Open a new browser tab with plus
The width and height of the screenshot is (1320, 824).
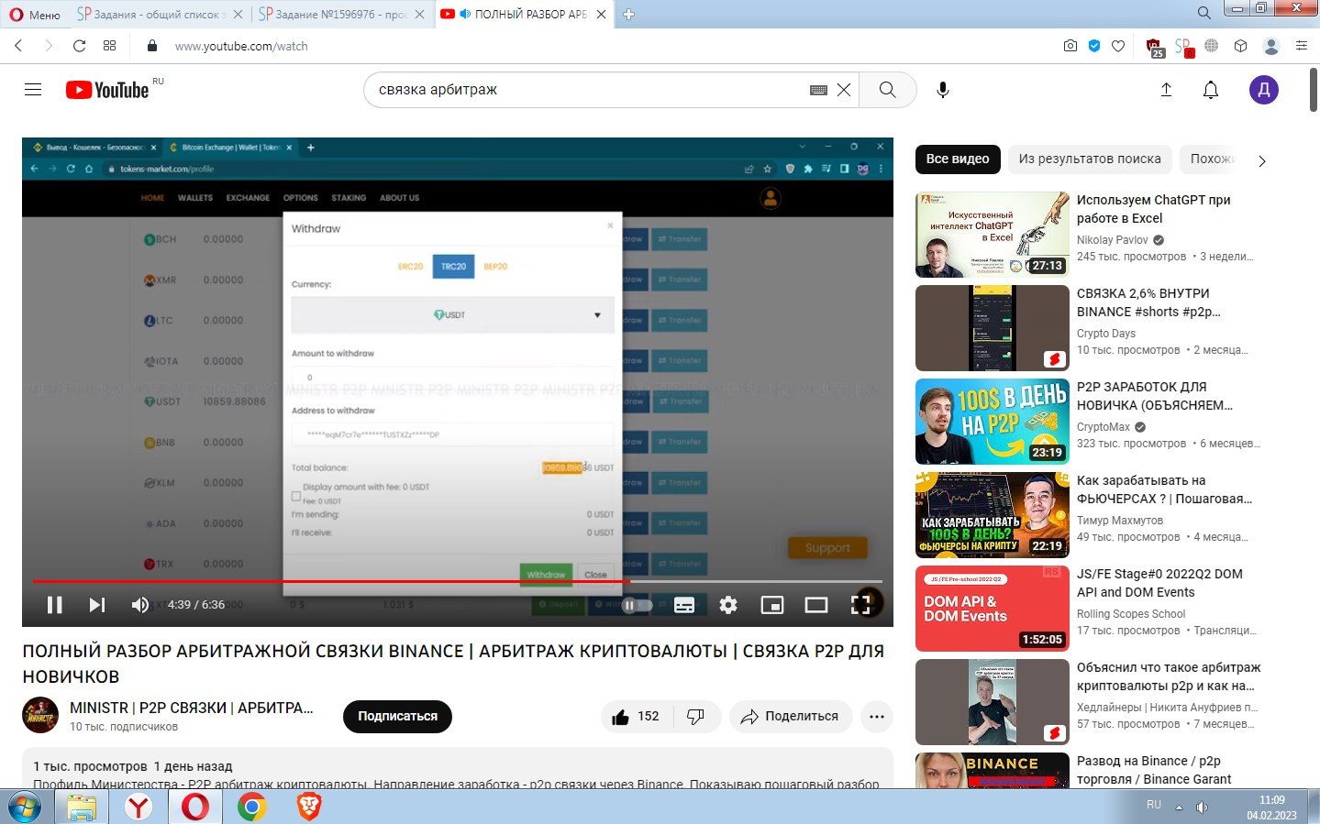pyautogui.click(x=629, y=14)
